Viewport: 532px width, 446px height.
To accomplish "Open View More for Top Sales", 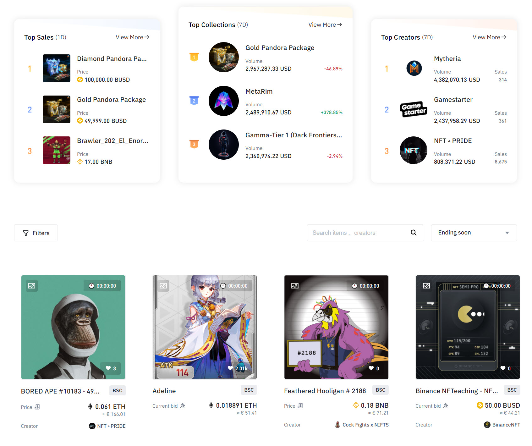I will coord(132,37).
